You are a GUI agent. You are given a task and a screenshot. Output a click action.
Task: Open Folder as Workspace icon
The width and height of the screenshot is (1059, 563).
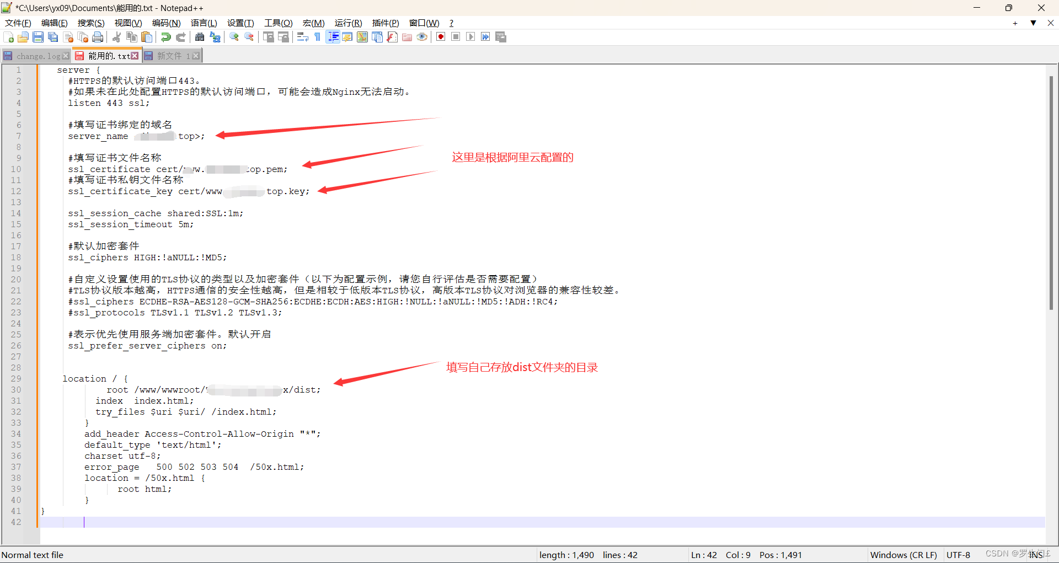407,37
